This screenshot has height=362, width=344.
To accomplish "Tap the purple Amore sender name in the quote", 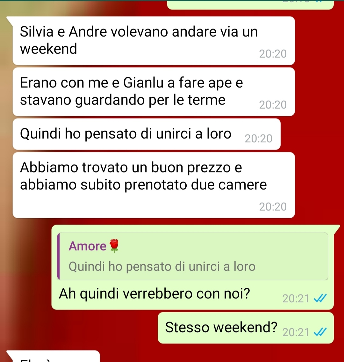I will coord(88,246).
